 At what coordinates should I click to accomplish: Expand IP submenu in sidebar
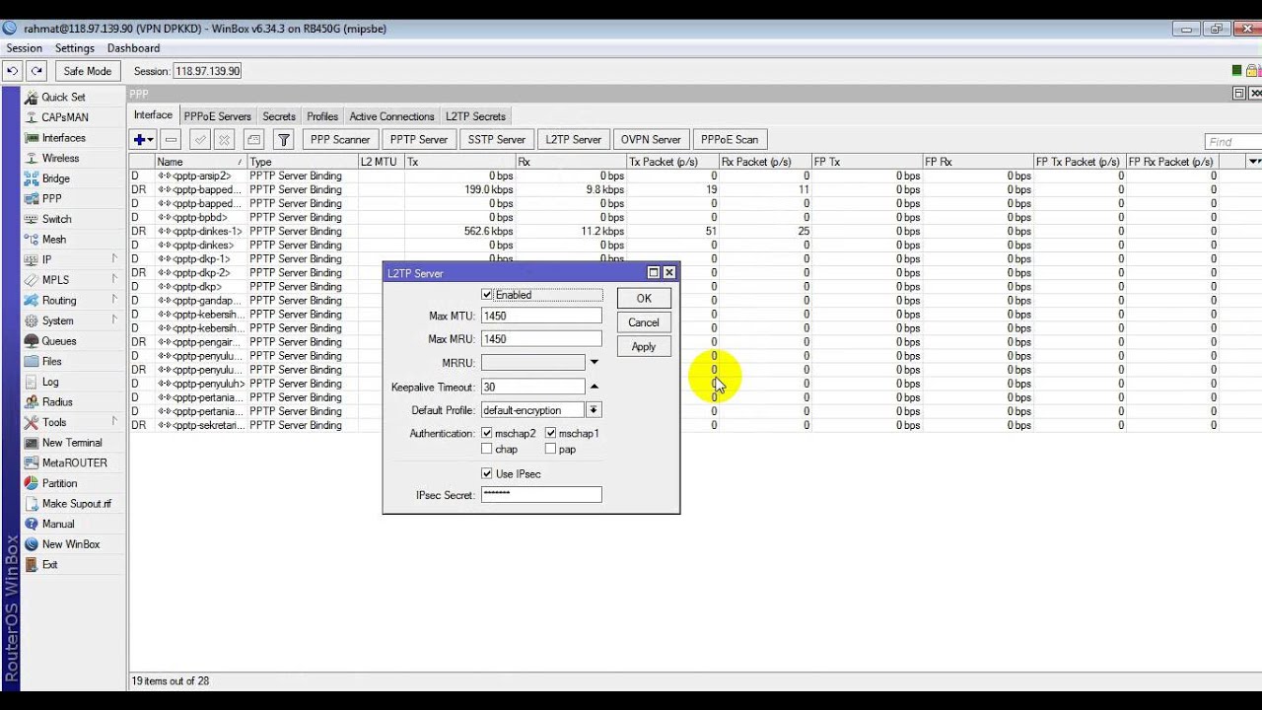coord(114,259)
